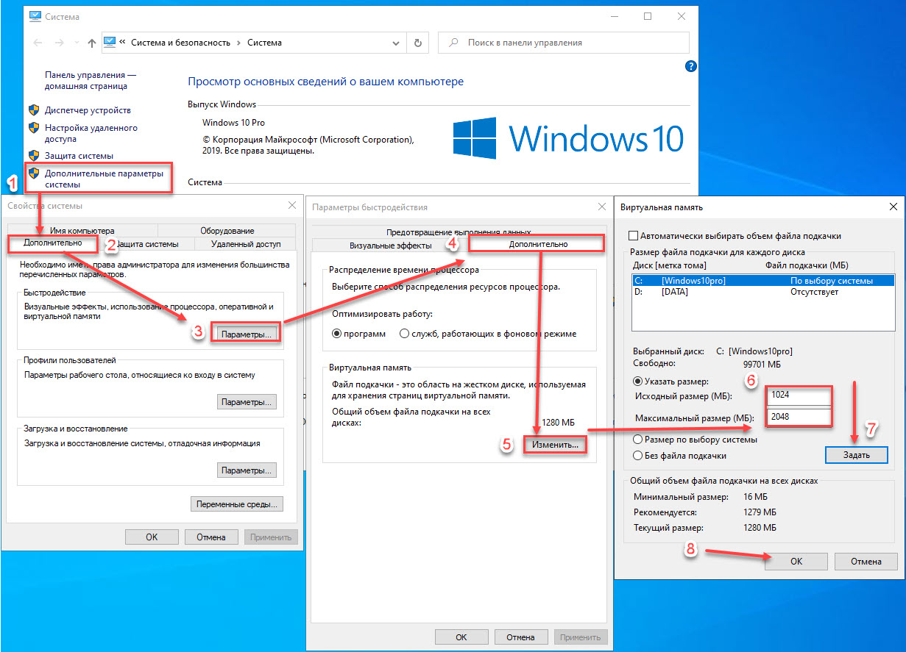This screenshot has height=652, width=906.
Task: Click the up-one-level arrow in address bar
Action: [91, 43]
